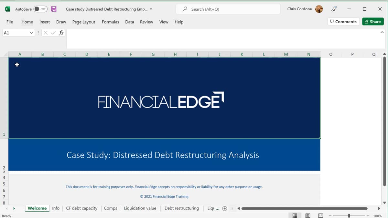Select column H header

[x=175, y=54]
